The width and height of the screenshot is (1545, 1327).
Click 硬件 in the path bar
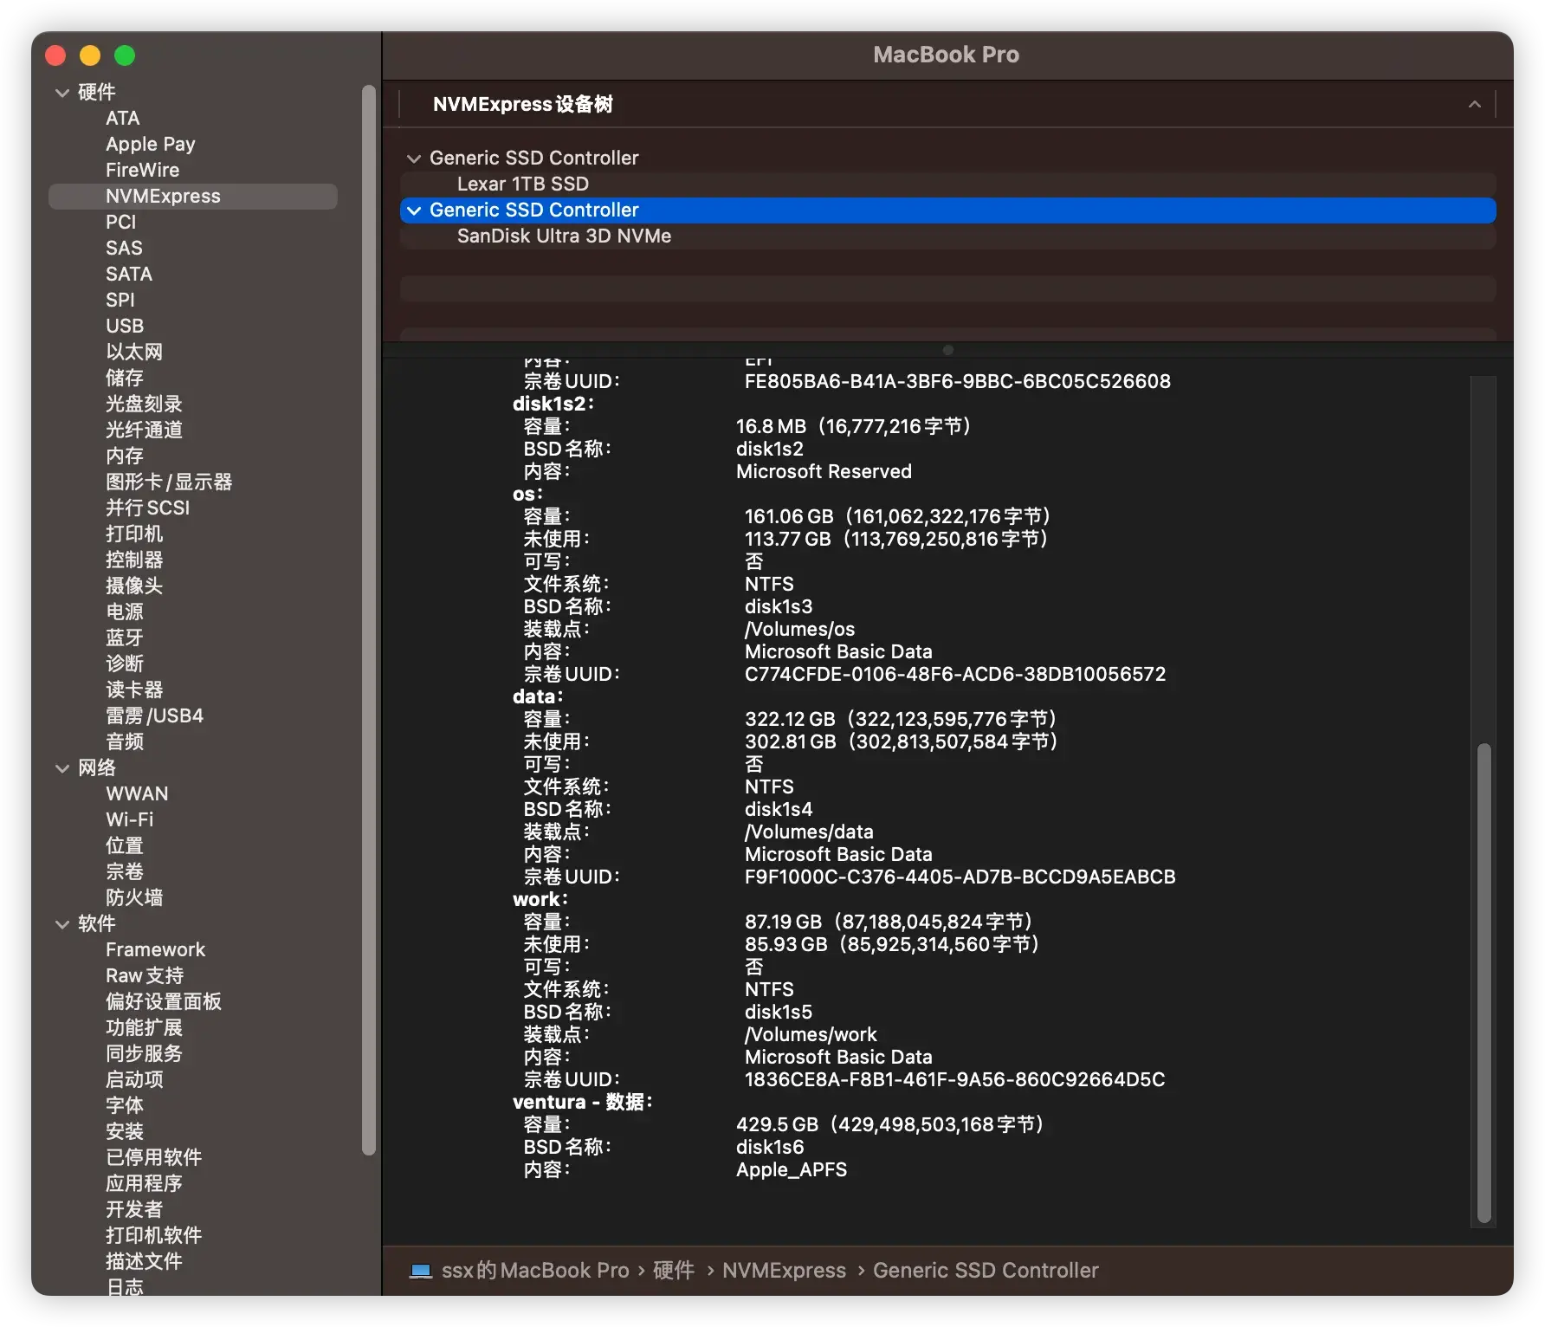tap(674, 1271)
